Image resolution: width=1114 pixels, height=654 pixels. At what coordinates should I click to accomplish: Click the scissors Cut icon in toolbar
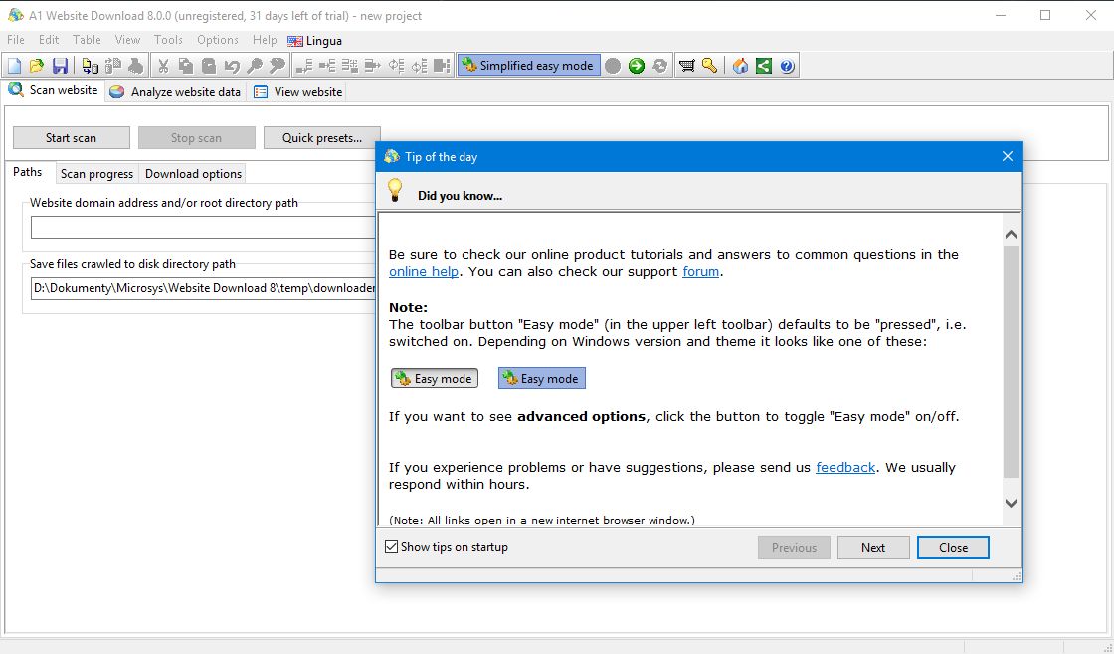(x=163, y=66)
